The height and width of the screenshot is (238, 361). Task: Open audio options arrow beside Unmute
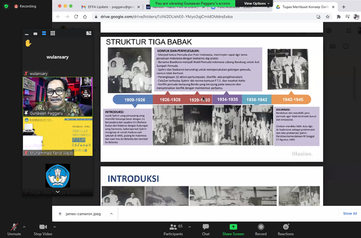point(24,227)
